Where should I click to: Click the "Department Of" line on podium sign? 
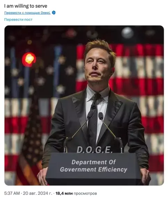[x=94, y=162]
